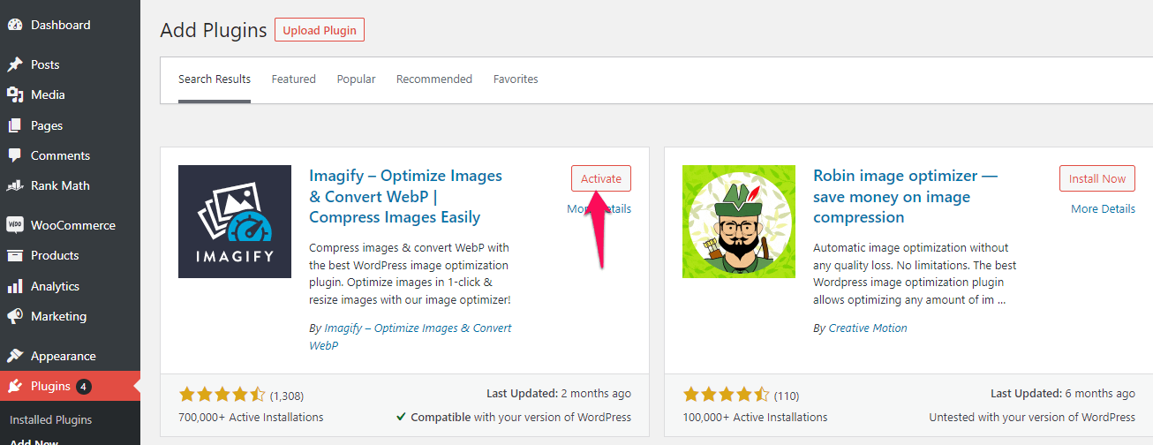Click the Imagify plugin logo thumbnail

pyautogui.click(x=235, y=222)
